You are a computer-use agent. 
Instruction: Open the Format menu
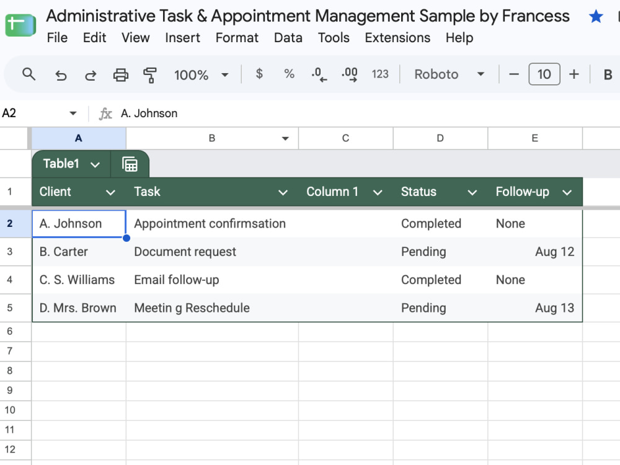(x=237, y=38)
